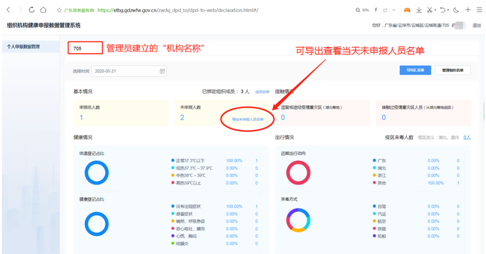
Task: Open the 90% zoom level control
Action: coord(362,10)
